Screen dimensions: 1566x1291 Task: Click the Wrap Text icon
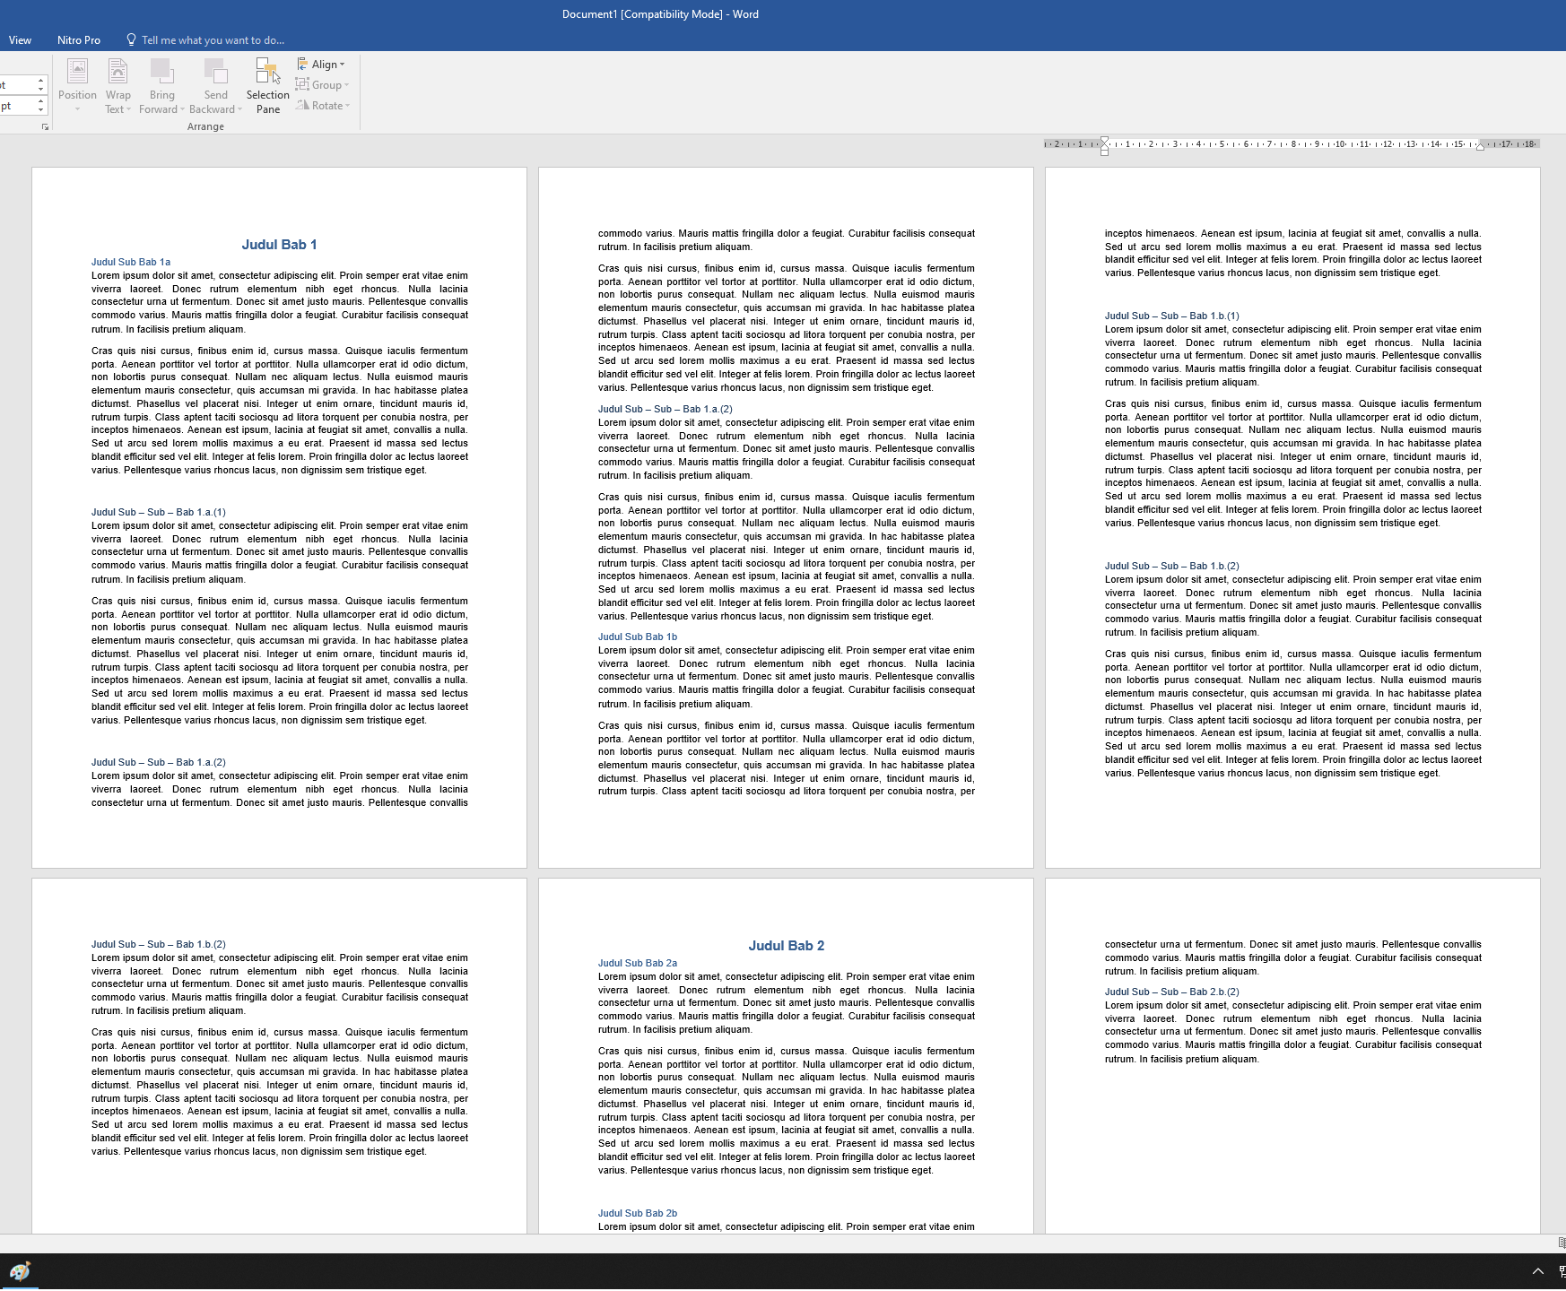point(117,72)
